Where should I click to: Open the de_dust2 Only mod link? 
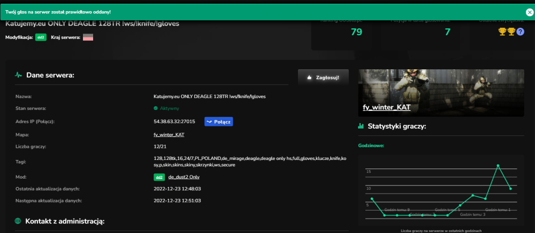click(184, 177)
